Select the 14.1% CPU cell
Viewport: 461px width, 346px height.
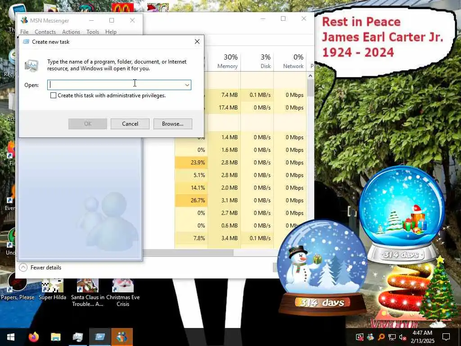point(191,188)
